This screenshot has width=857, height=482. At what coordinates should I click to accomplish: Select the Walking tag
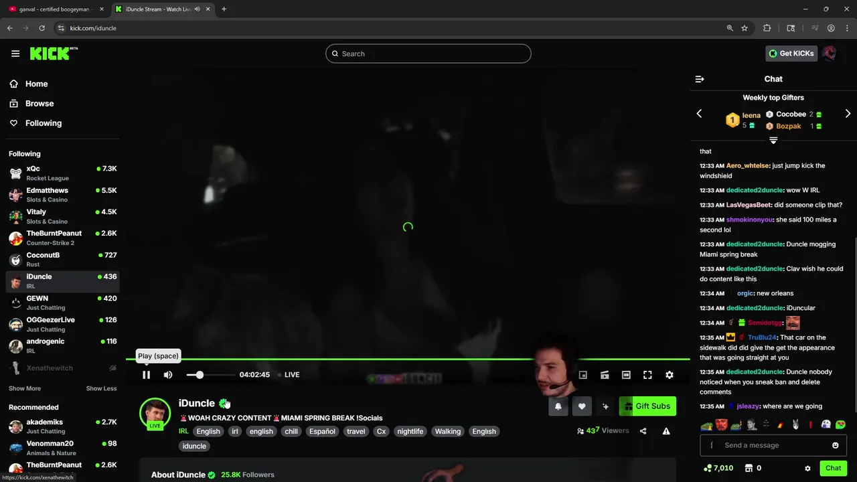coord(447,431)
